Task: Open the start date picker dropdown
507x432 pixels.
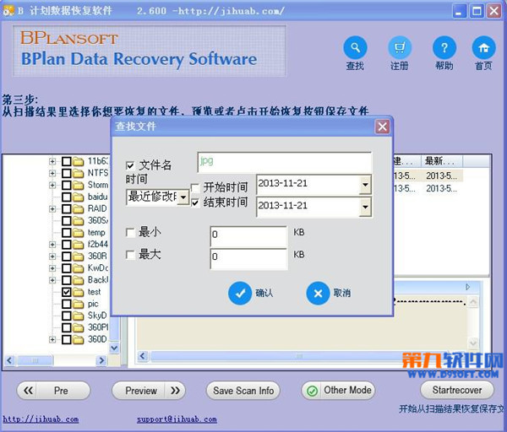Action: coord(365,185)
